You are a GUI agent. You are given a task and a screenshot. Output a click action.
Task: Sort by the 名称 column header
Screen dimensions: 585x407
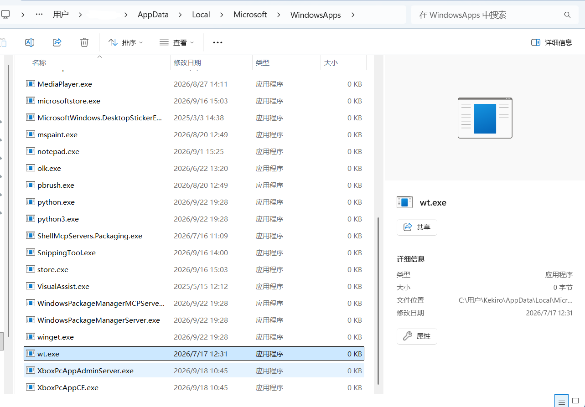[97, 62]
